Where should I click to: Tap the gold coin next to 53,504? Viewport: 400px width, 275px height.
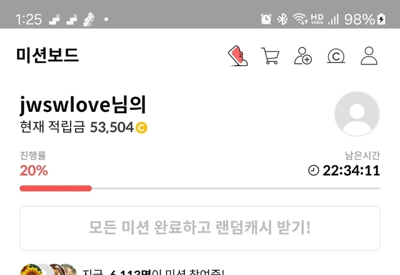141,127
